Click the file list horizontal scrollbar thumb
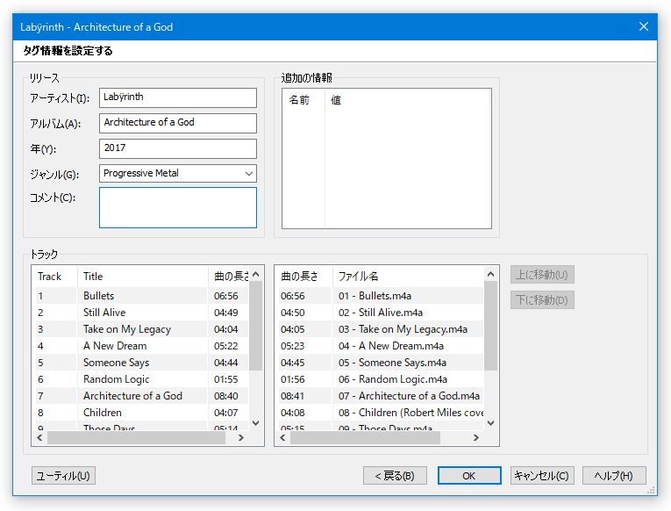The width and height of the screenshot is (671, 511). pyautogui.click(x=365, y=437)
